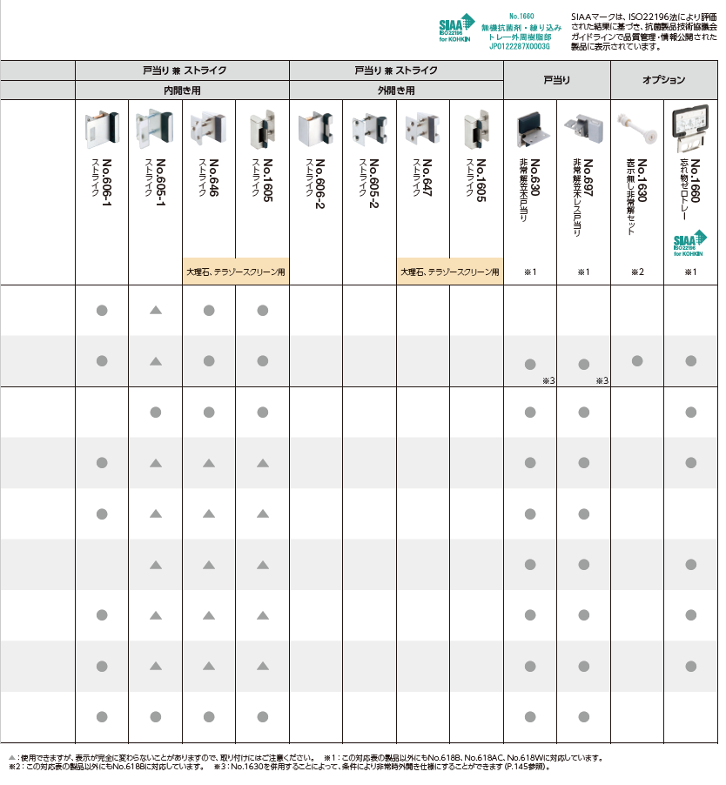
Task: Click the オプション column header
Action: point(663,80)
